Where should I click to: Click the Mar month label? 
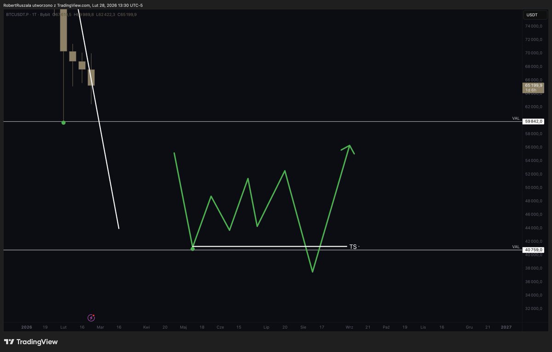click(101, 327)
